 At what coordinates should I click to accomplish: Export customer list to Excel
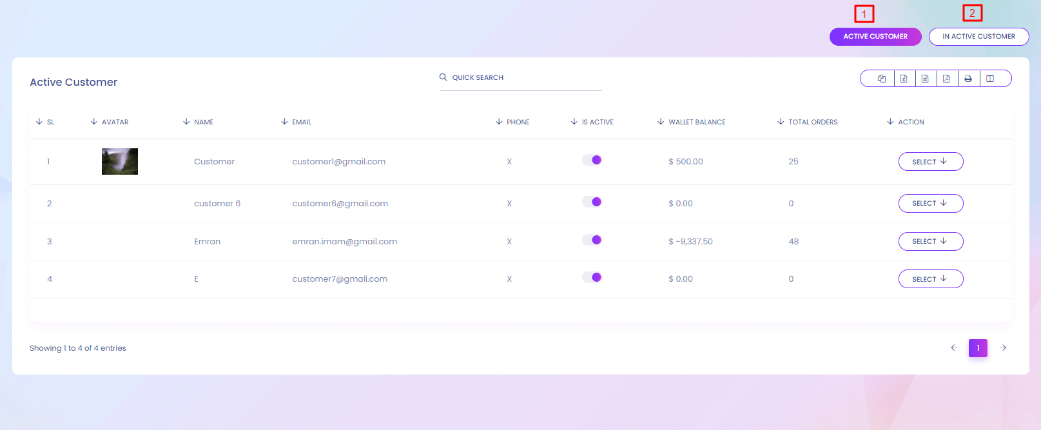coord(904,79)
